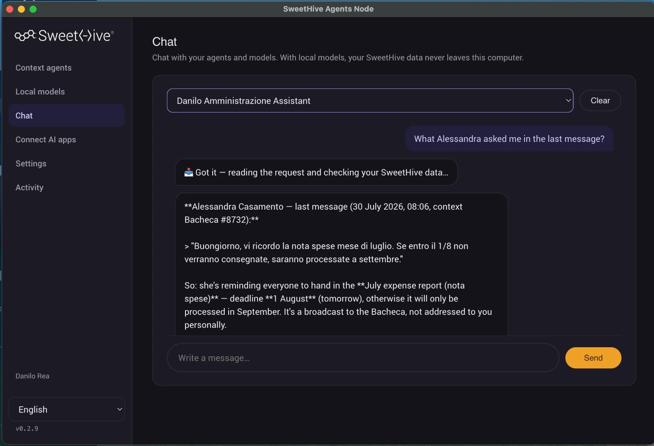Click the quoted 'Buongiorno, vi ricordo' text
The width and height of the screenshot is (654, 446).
click(x=326, y=253)
